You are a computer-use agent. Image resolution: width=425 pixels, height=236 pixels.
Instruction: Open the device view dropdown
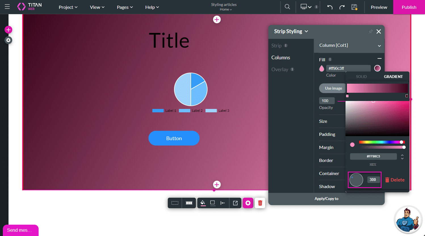pyautogui.click(x=306, y=7)
